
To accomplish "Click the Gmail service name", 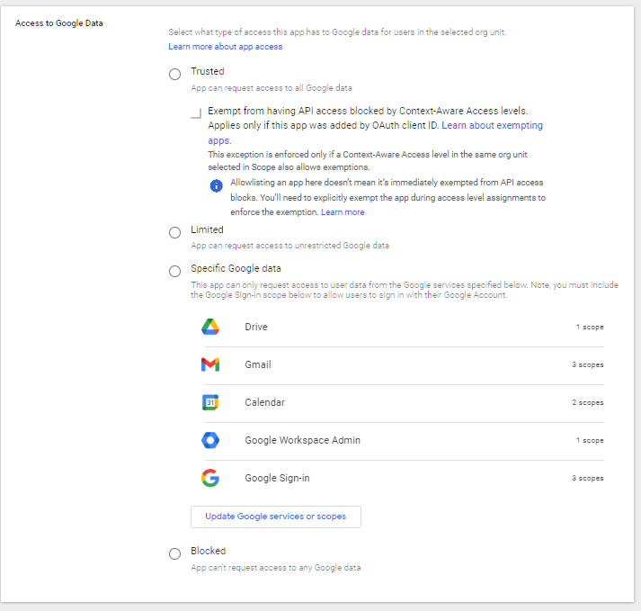I will [x=258, y=364].
